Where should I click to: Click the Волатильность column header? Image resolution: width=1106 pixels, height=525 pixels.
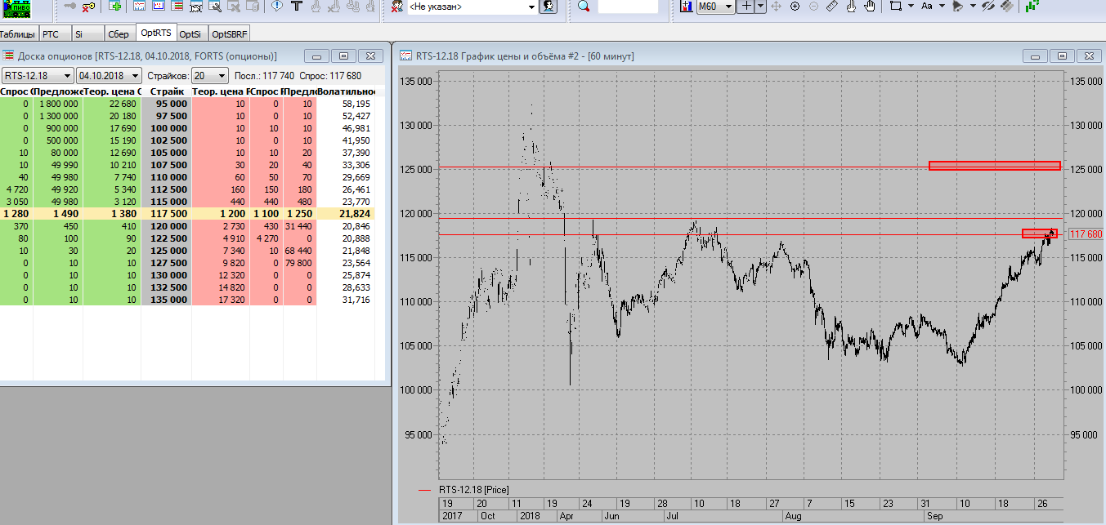346,91
